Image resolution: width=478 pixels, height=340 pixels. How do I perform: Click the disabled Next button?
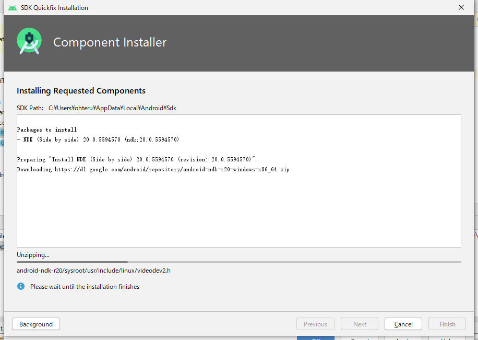click(x=359, y=324)
